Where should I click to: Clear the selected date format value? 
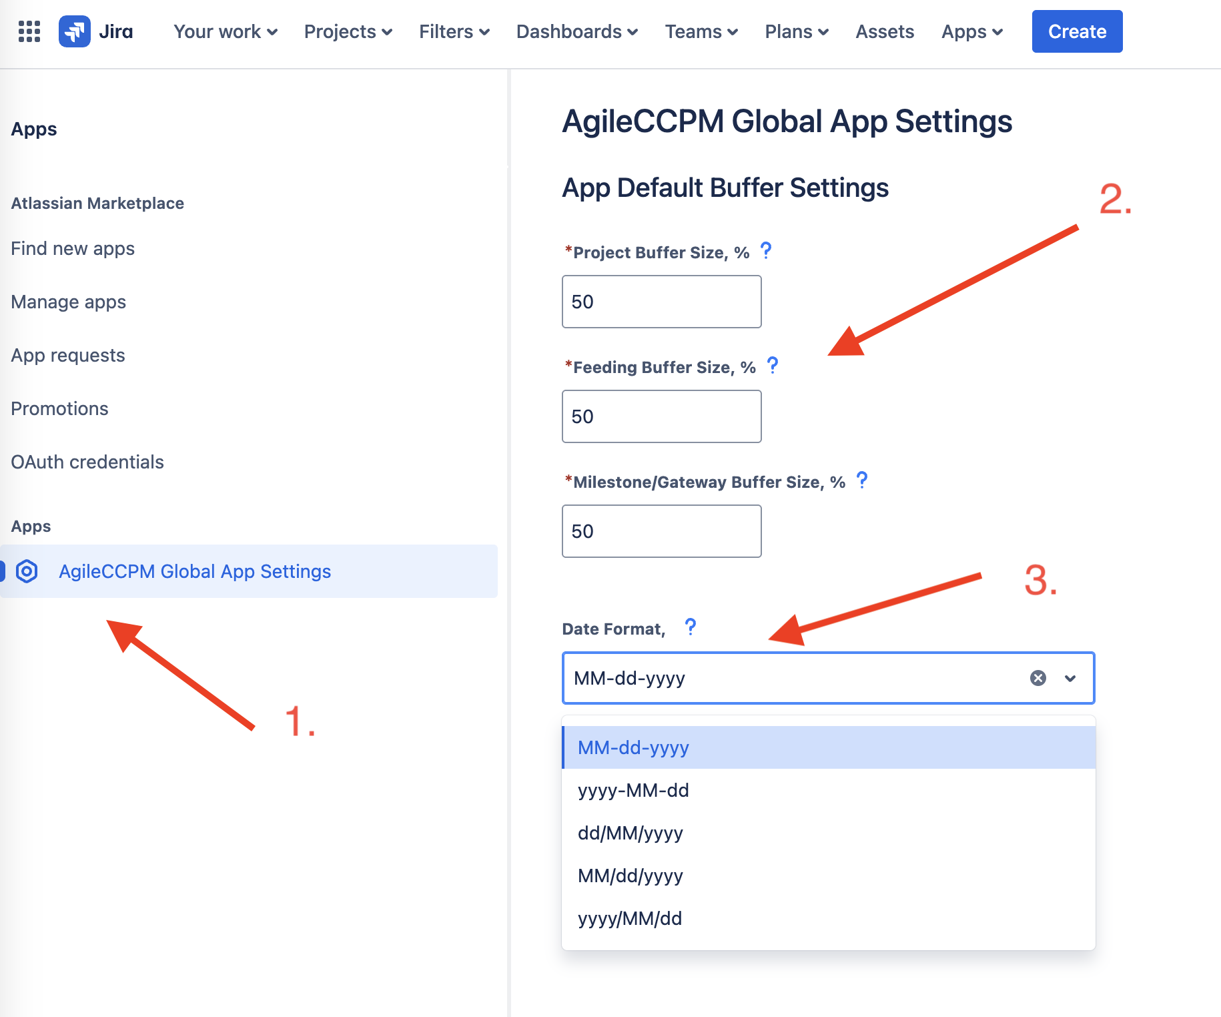1038,678
